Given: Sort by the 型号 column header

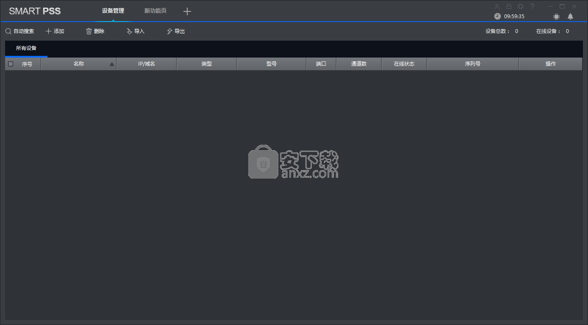Looking at the screenshot, I should click(272, 64).
